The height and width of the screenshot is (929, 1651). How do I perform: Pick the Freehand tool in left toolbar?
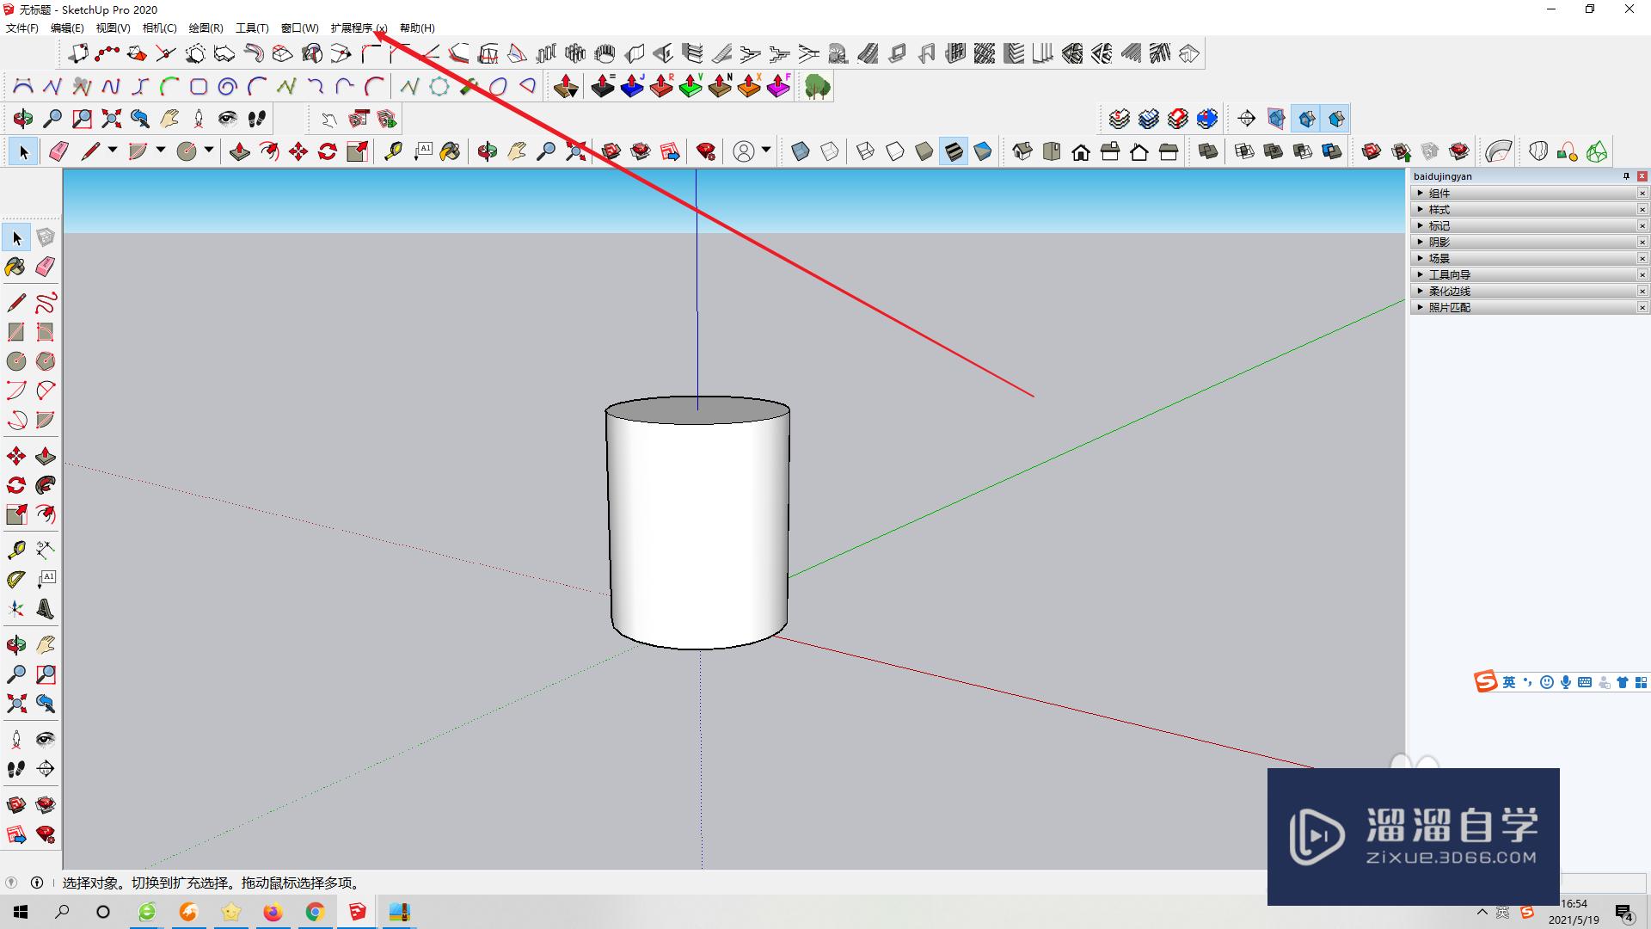coord(46,303)
